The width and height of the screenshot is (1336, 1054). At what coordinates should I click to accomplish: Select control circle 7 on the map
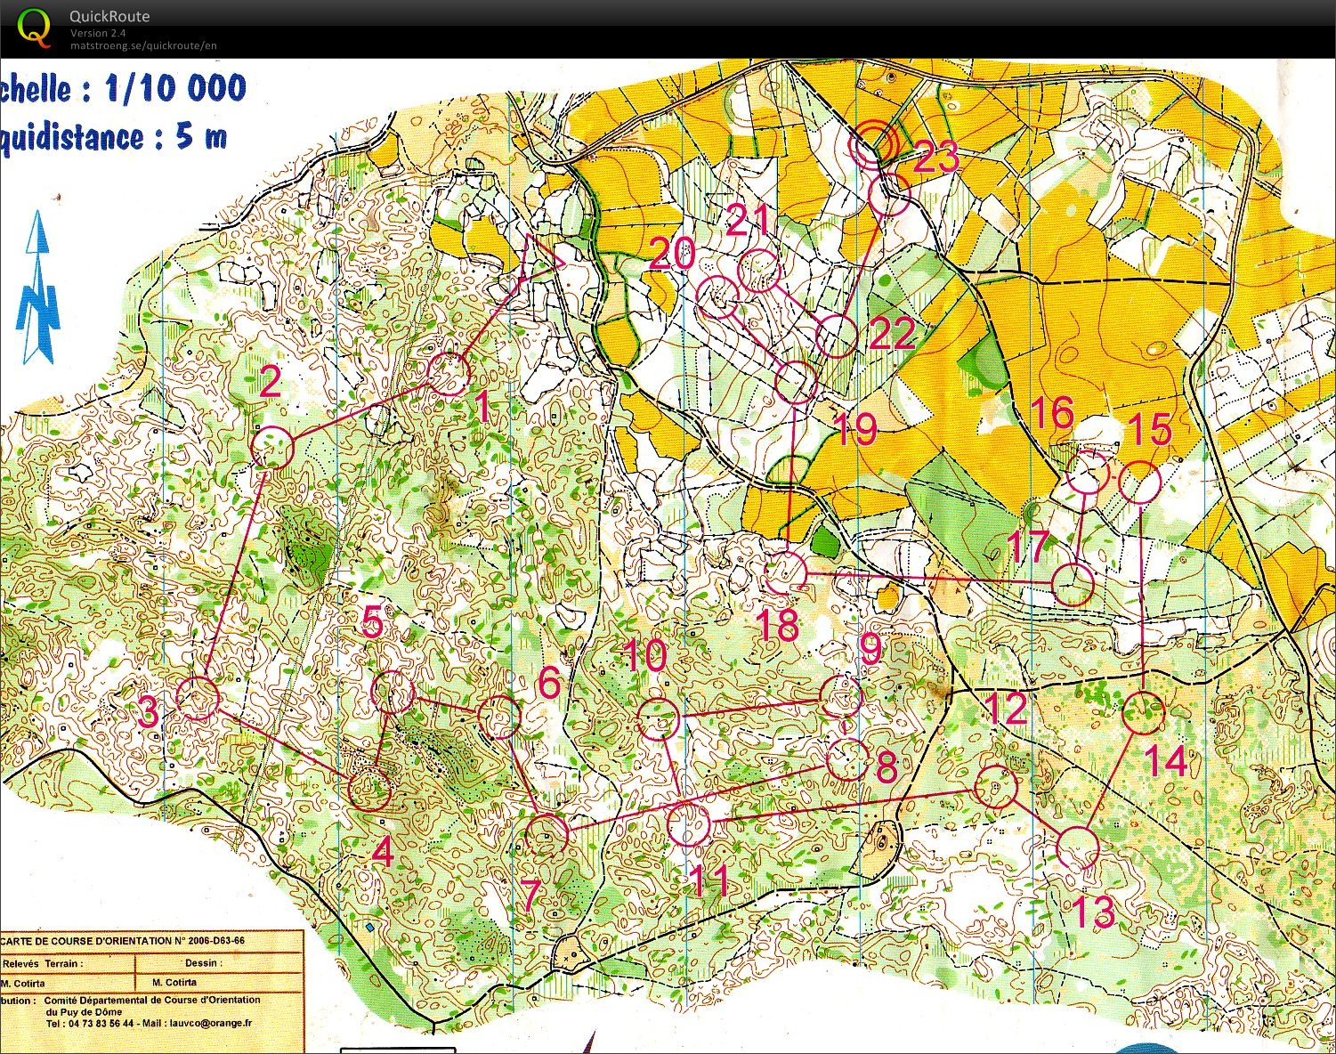[x=547, y=835]
